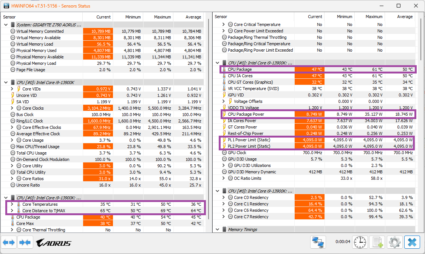Click IA Cores Power lightning icon
425x254 pixels.
tap(224, 121)
